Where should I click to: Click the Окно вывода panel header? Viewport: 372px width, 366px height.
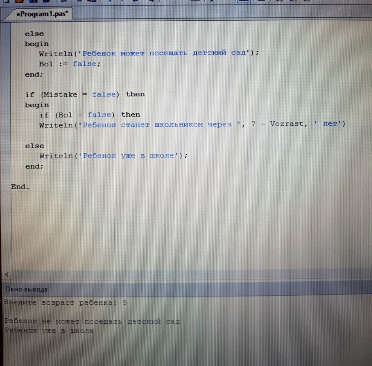(26, 289)
